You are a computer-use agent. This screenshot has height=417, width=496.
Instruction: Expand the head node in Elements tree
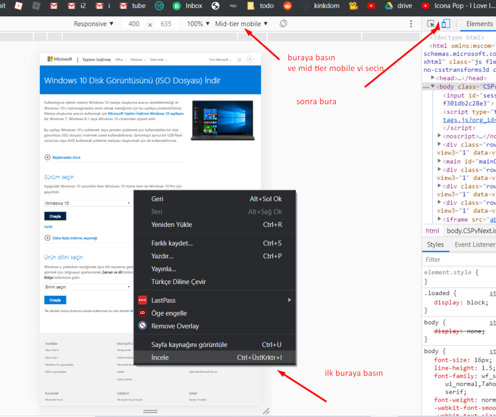(x=433, y=78)
